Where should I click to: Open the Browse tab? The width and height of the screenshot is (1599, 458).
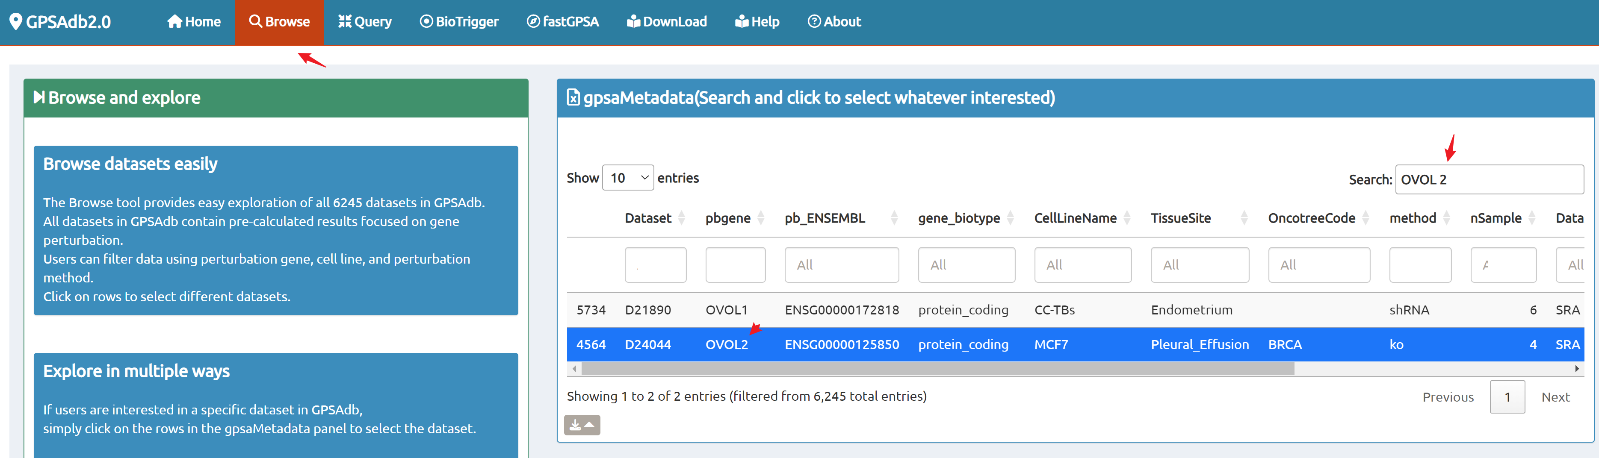(x=279, y=22)
